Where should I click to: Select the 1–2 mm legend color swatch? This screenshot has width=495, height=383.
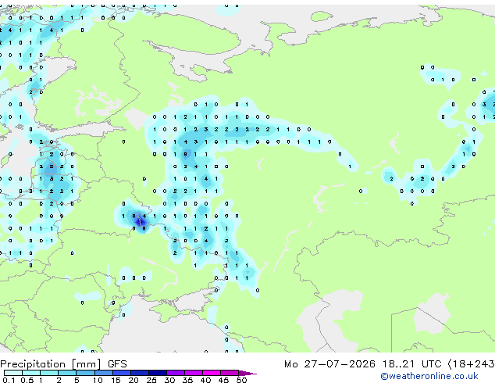[49, 373]
